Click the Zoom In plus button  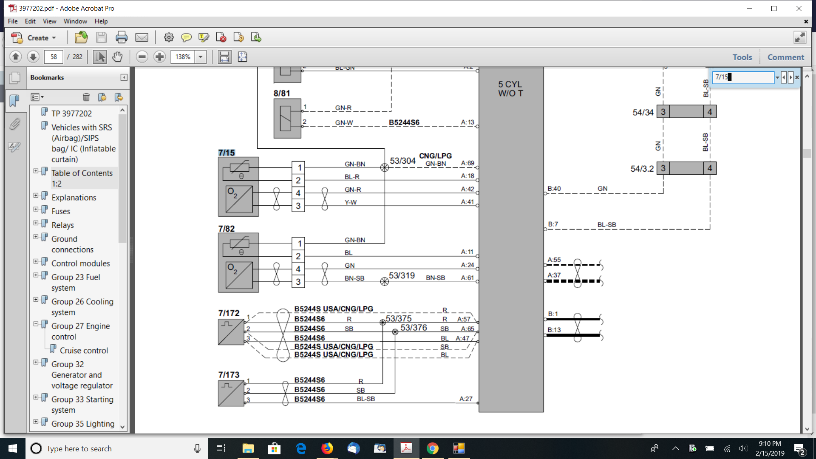click(159, 57)
